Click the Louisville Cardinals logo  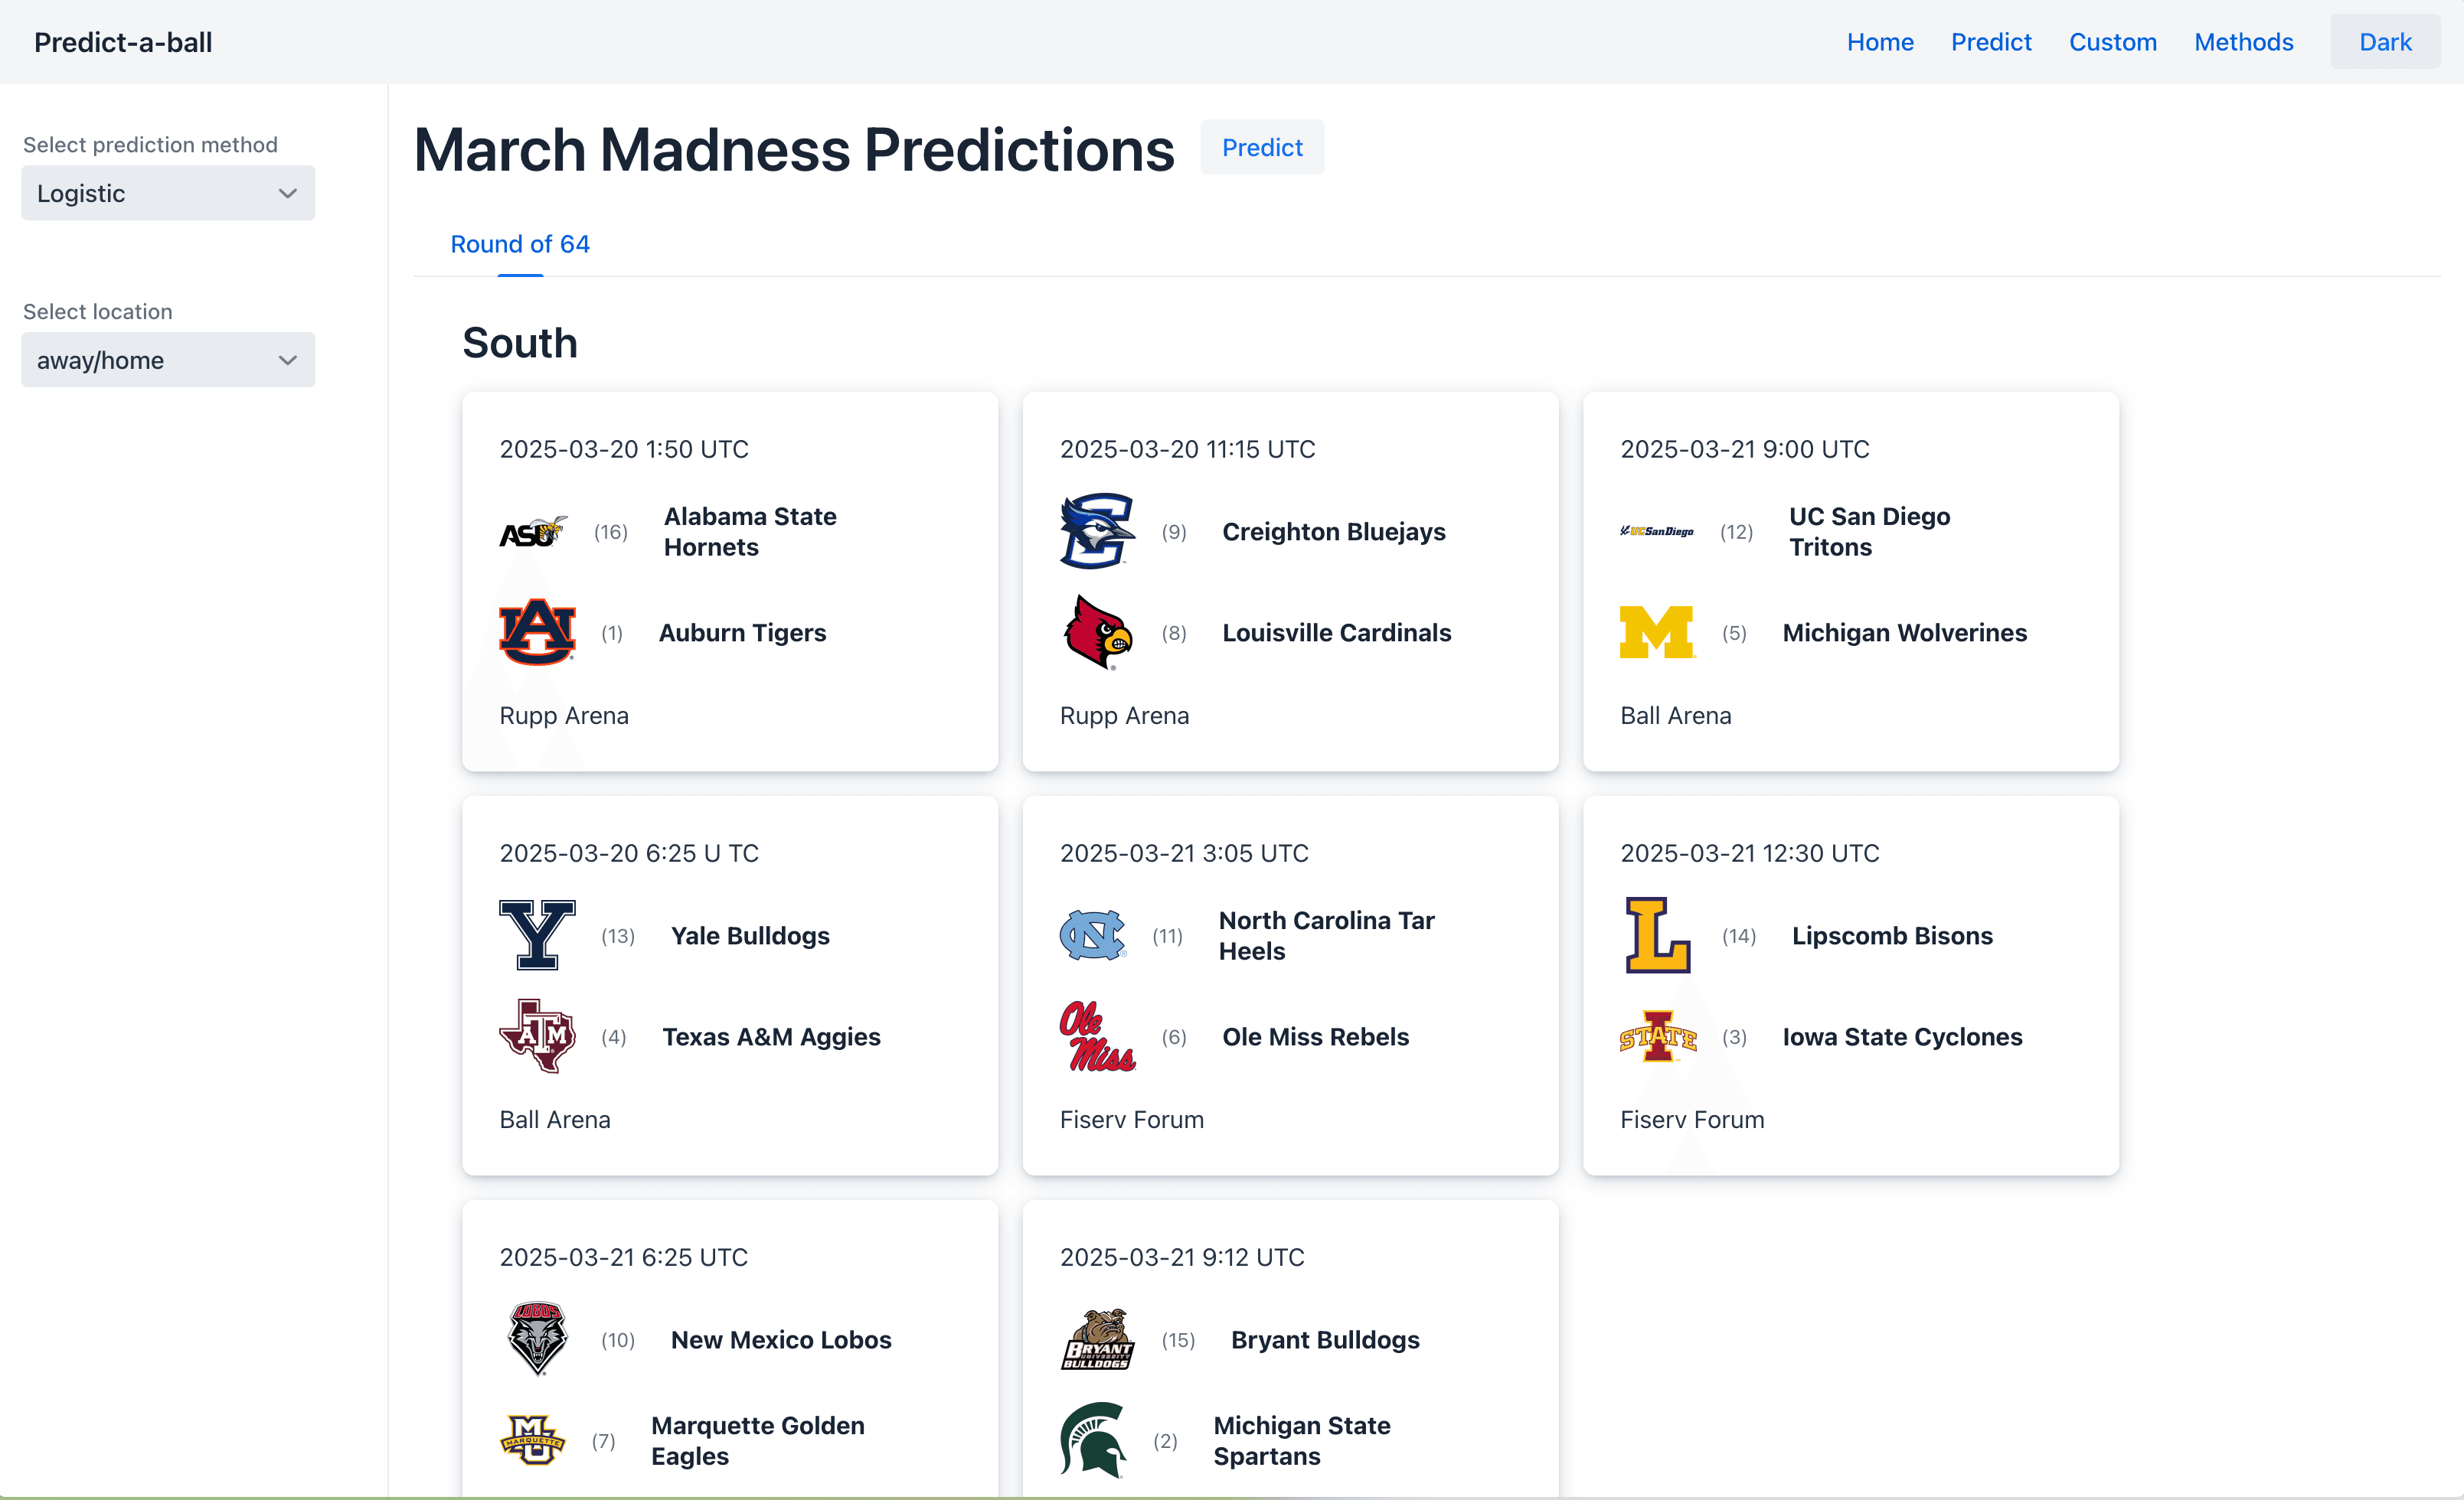pyautogui.click(x=1097, y=633)
